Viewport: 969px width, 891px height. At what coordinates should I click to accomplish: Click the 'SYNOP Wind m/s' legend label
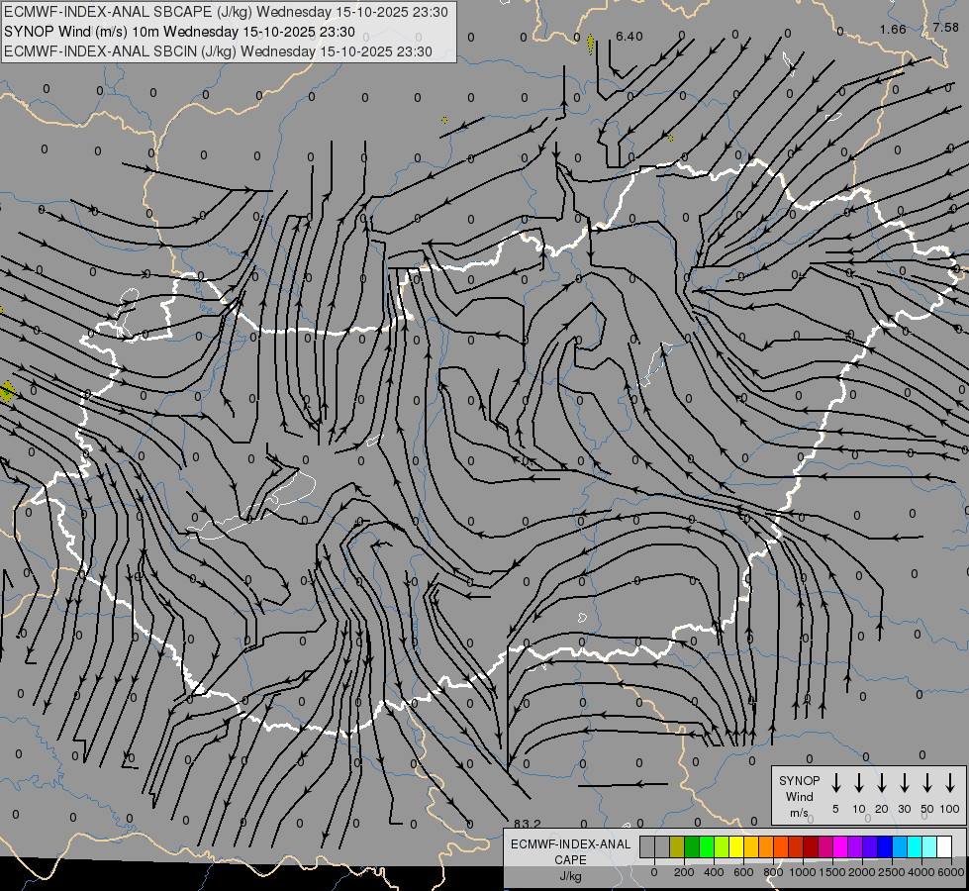tap(799, 796)
